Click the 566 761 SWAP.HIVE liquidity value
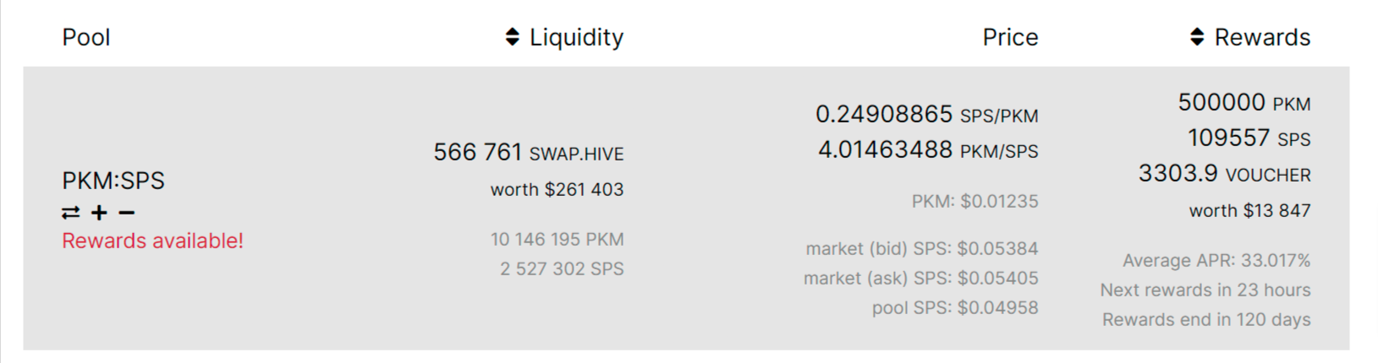Viewport: 1378px width, 363px height. tap(529, 152)
